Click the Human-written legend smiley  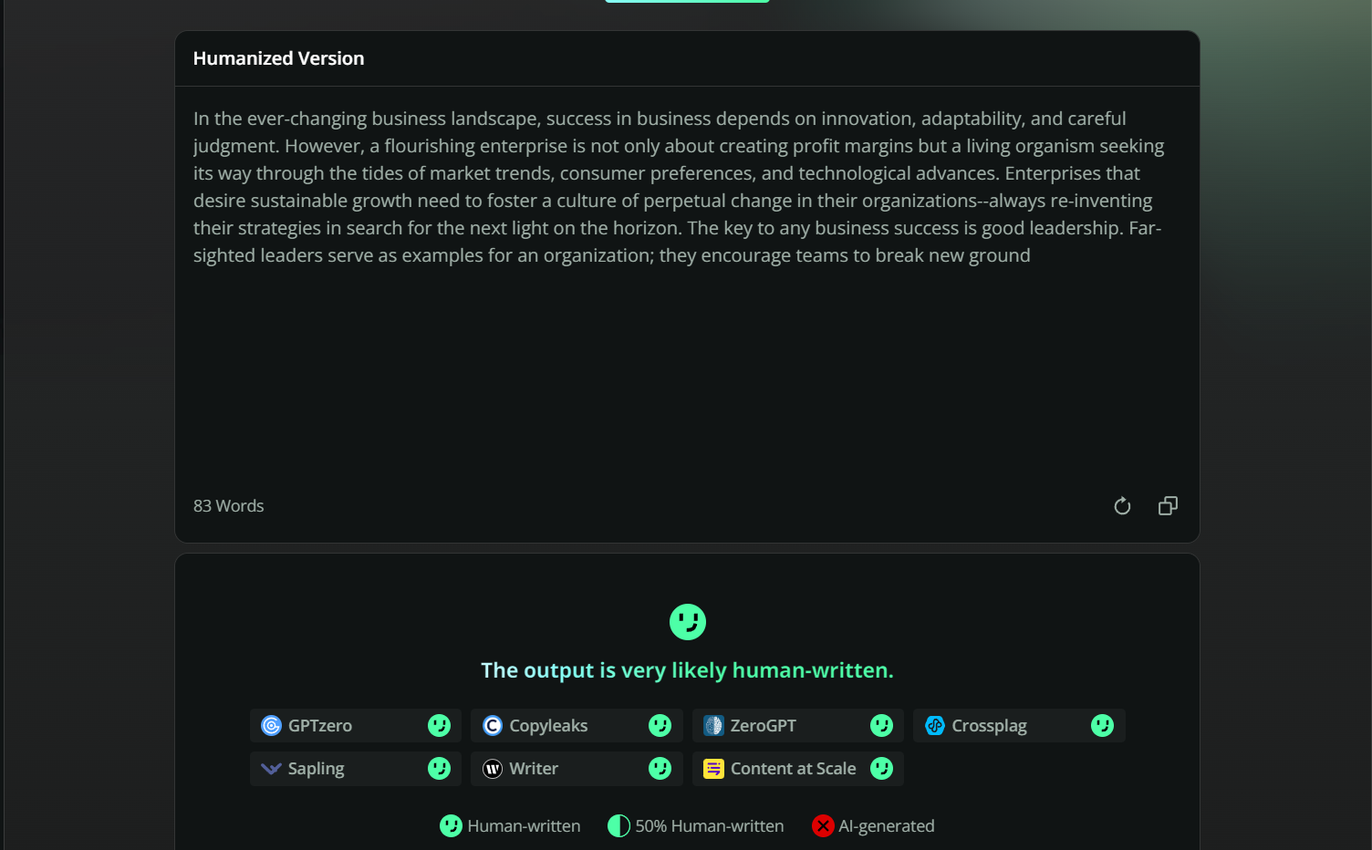pyautogui.click(x=451, y=826)
